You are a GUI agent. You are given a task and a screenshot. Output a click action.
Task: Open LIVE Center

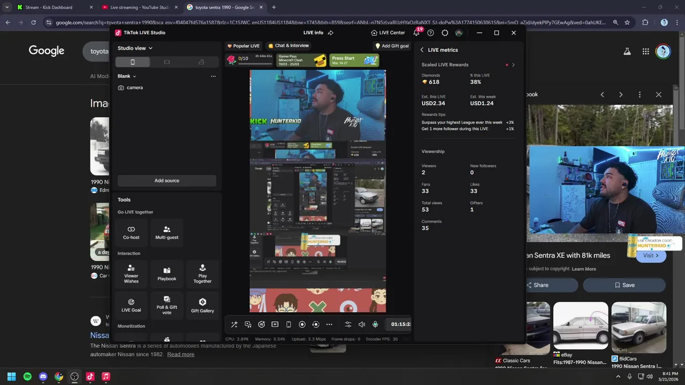point(388,33)
